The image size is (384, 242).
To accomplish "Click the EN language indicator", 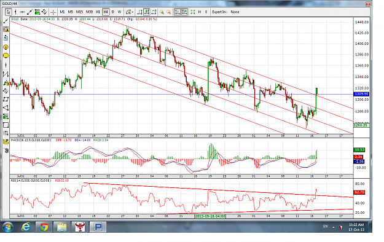I will [x=325, y=227].
